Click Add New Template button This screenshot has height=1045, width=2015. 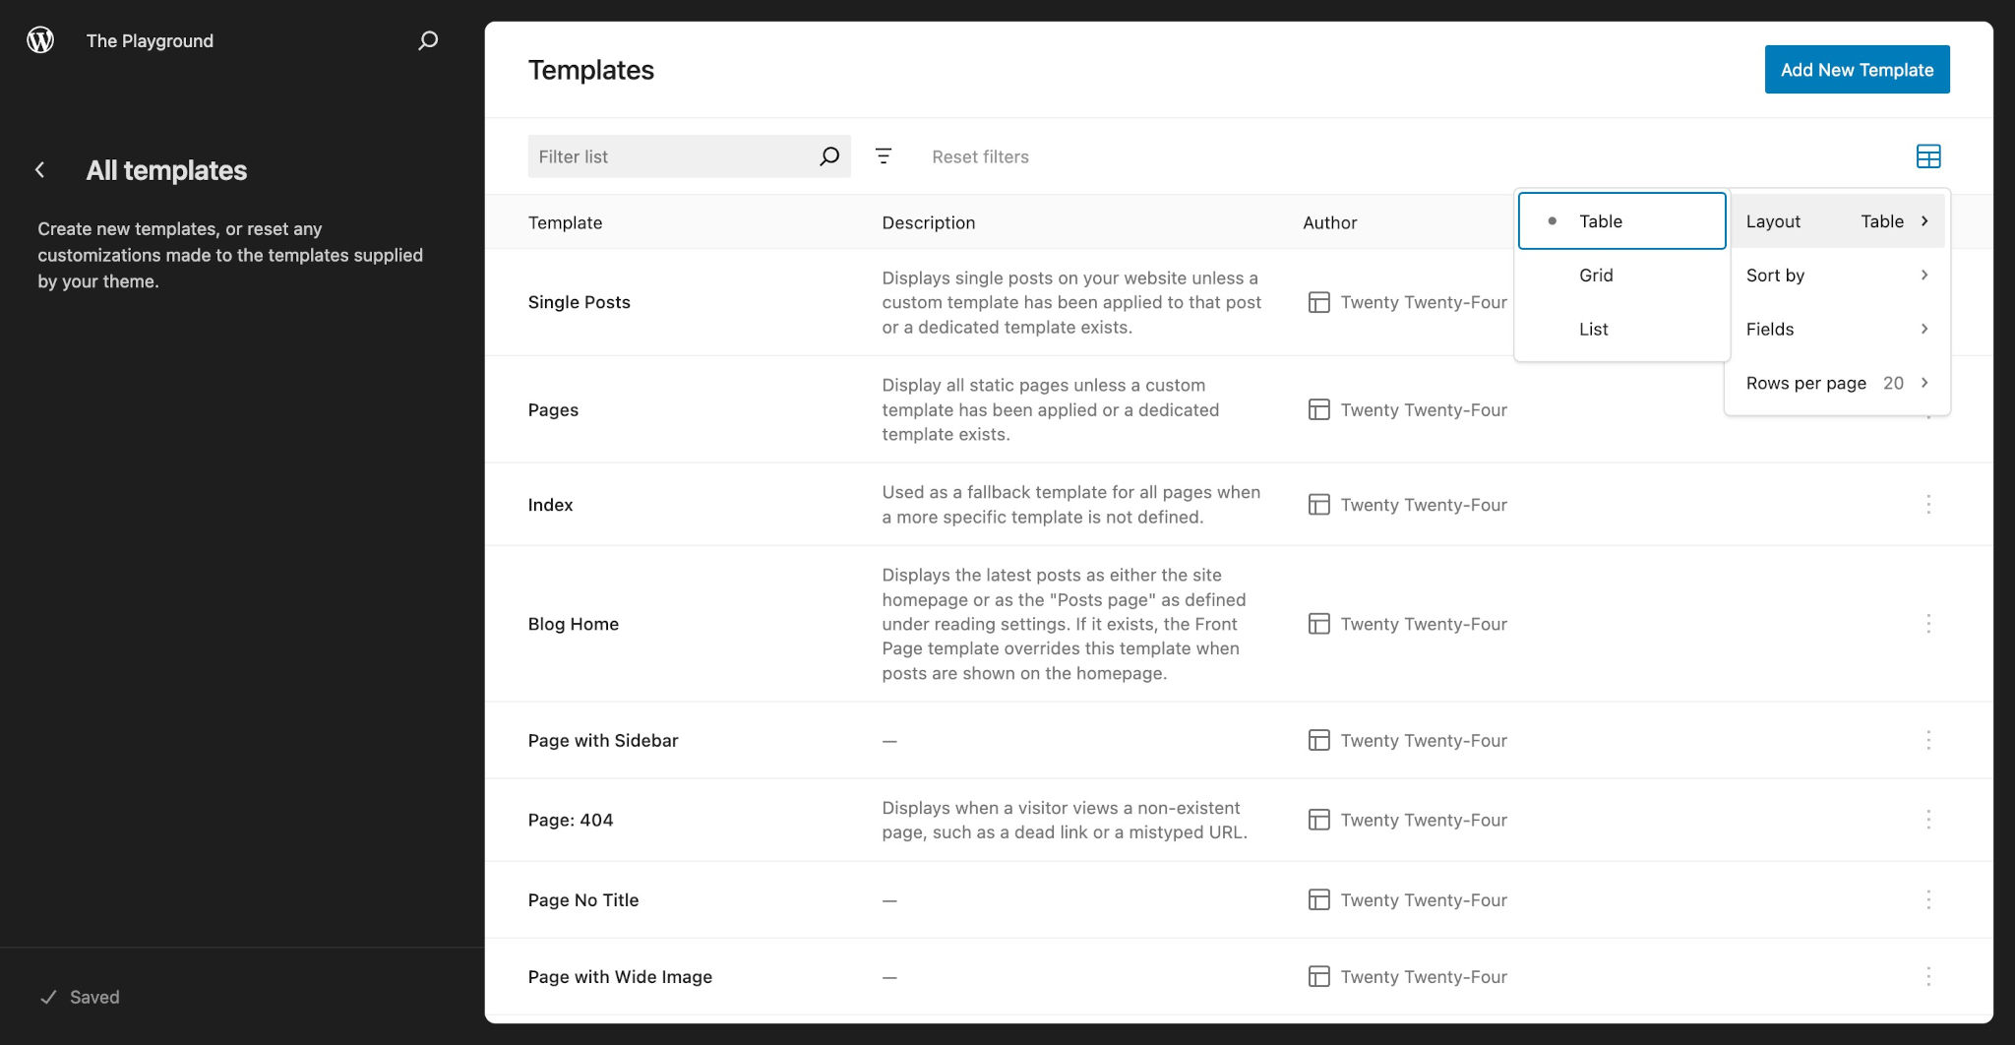pyautogui.click(x=1857, y=70)
